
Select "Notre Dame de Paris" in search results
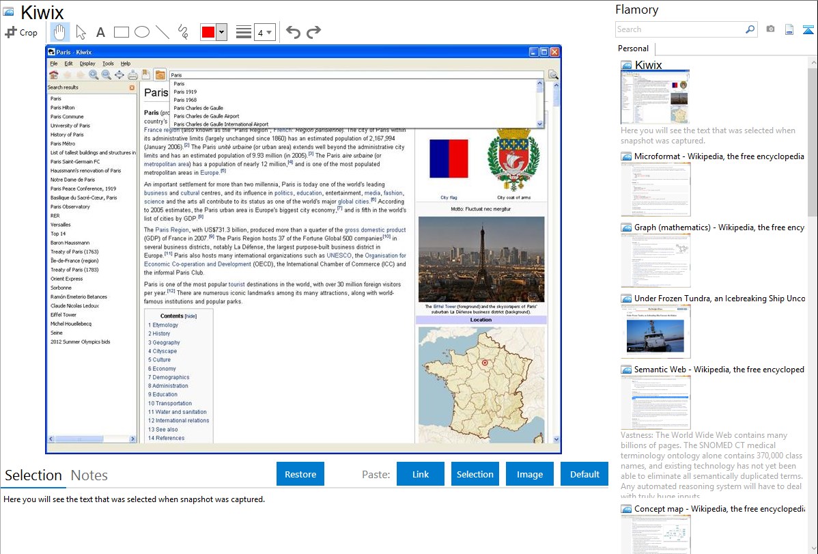[x=72, y=180]
